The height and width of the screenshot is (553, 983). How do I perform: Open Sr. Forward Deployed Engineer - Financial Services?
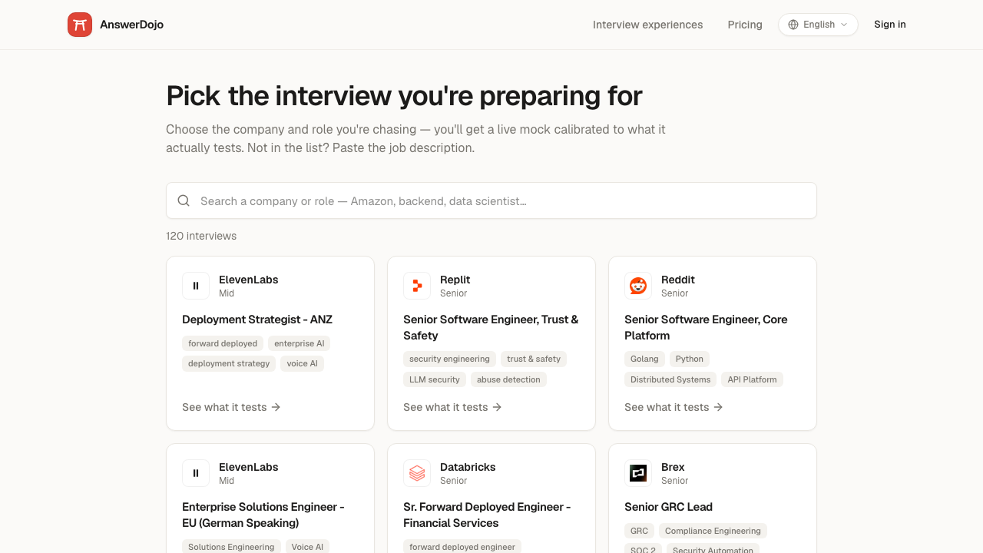click(x=487, y=515)
